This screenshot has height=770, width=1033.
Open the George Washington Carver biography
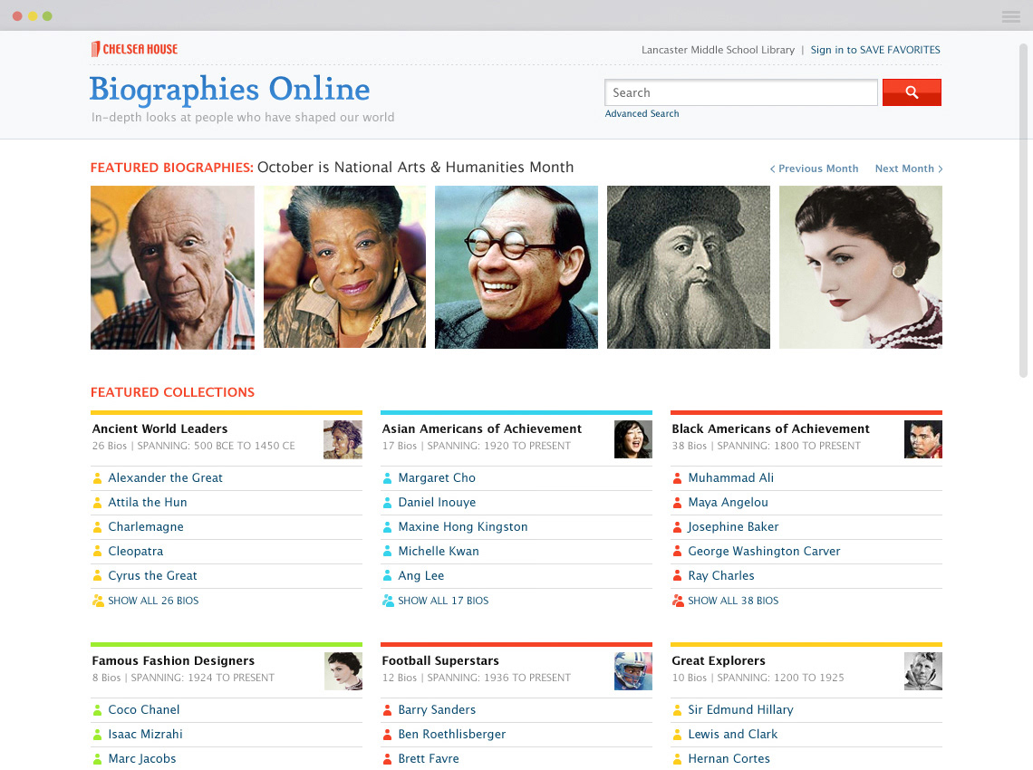pos(764,552)
